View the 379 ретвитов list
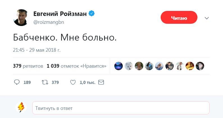Screen dimensions: 223x118 [x=28, y=66]
